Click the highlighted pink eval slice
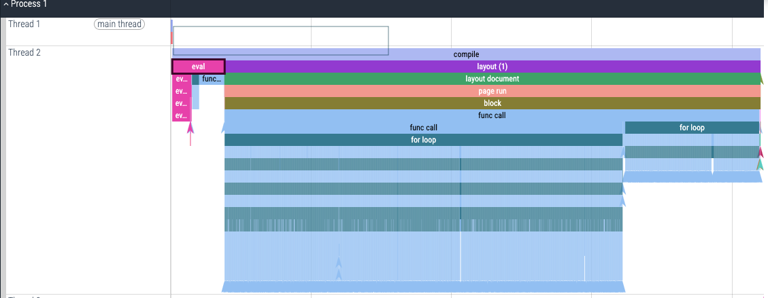This screenshot has height=298, width=768. click(x=198, y=67)
